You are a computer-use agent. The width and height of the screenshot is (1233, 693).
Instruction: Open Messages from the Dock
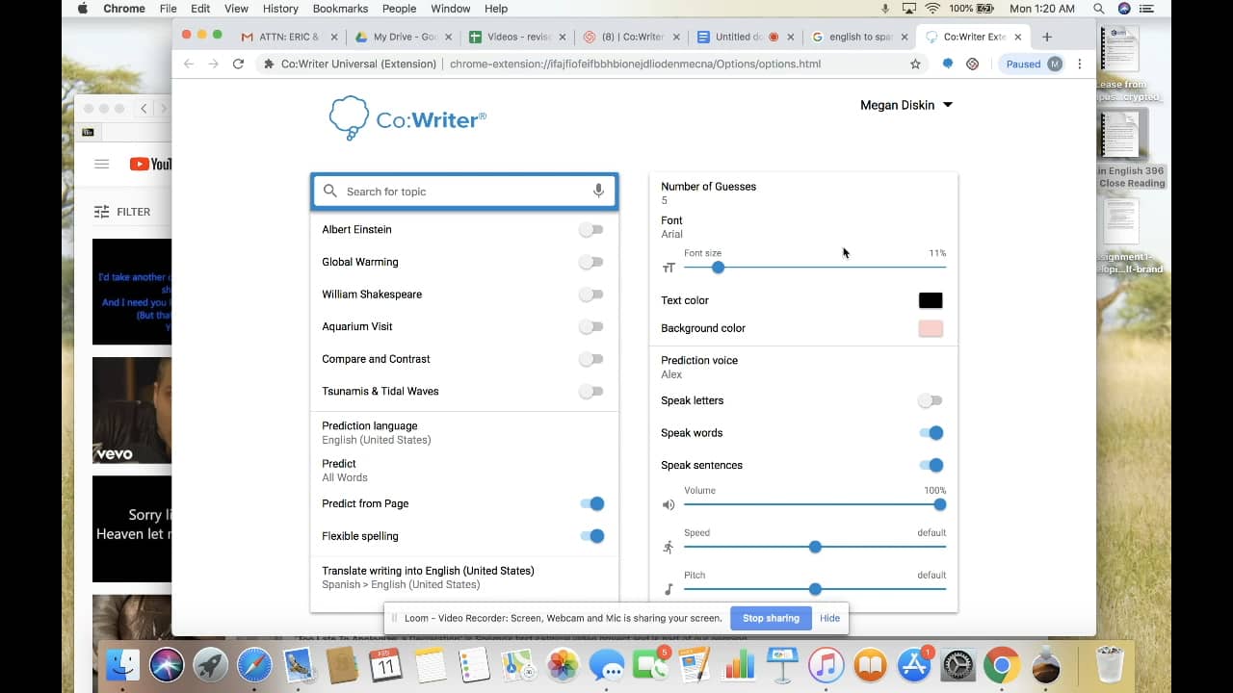607,665
